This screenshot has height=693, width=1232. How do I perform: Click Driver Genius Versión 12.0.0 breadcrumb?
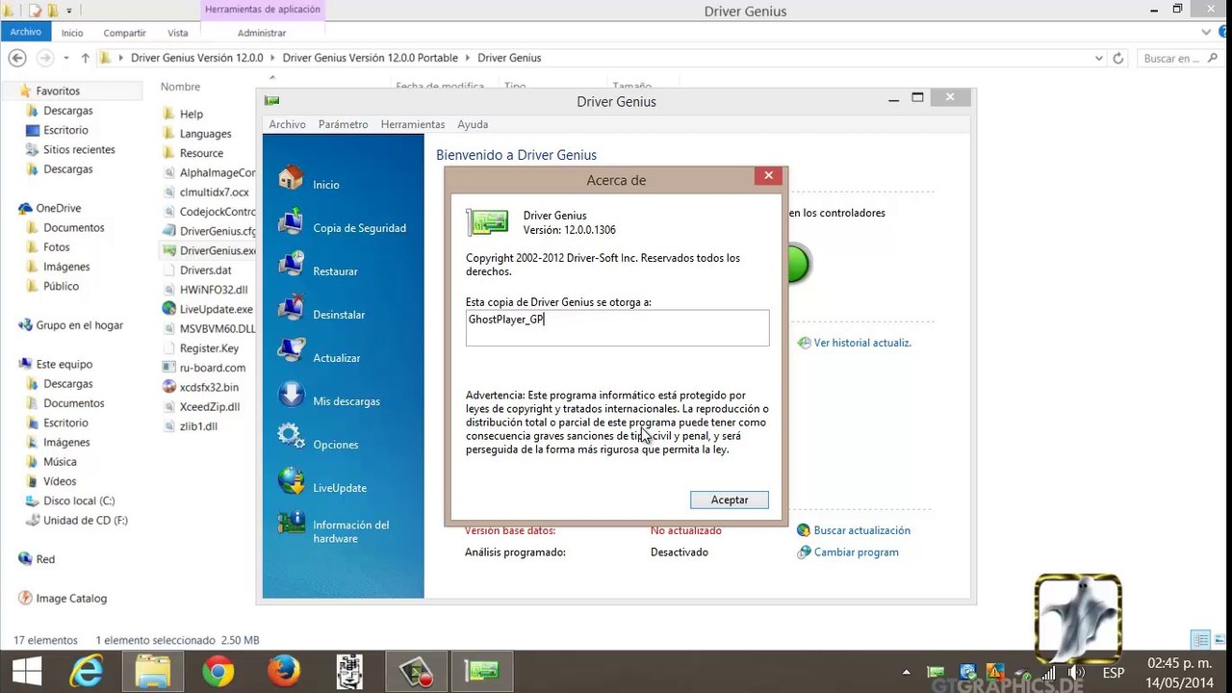[196, 58]
